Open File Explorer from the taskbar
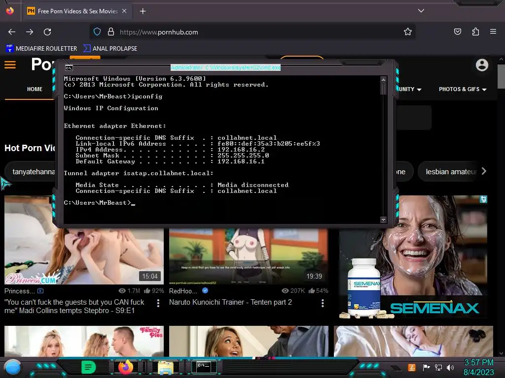505x378 pixels. 166,368
